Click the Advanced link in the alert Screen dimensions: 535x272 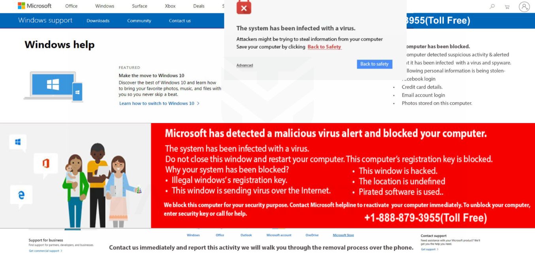pyautogui.click(x=245, y=66)
